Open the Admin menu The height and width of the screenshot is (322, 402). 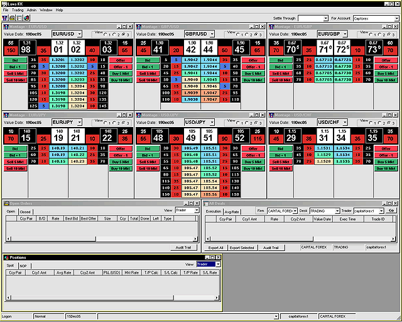(x=31, y=10)
